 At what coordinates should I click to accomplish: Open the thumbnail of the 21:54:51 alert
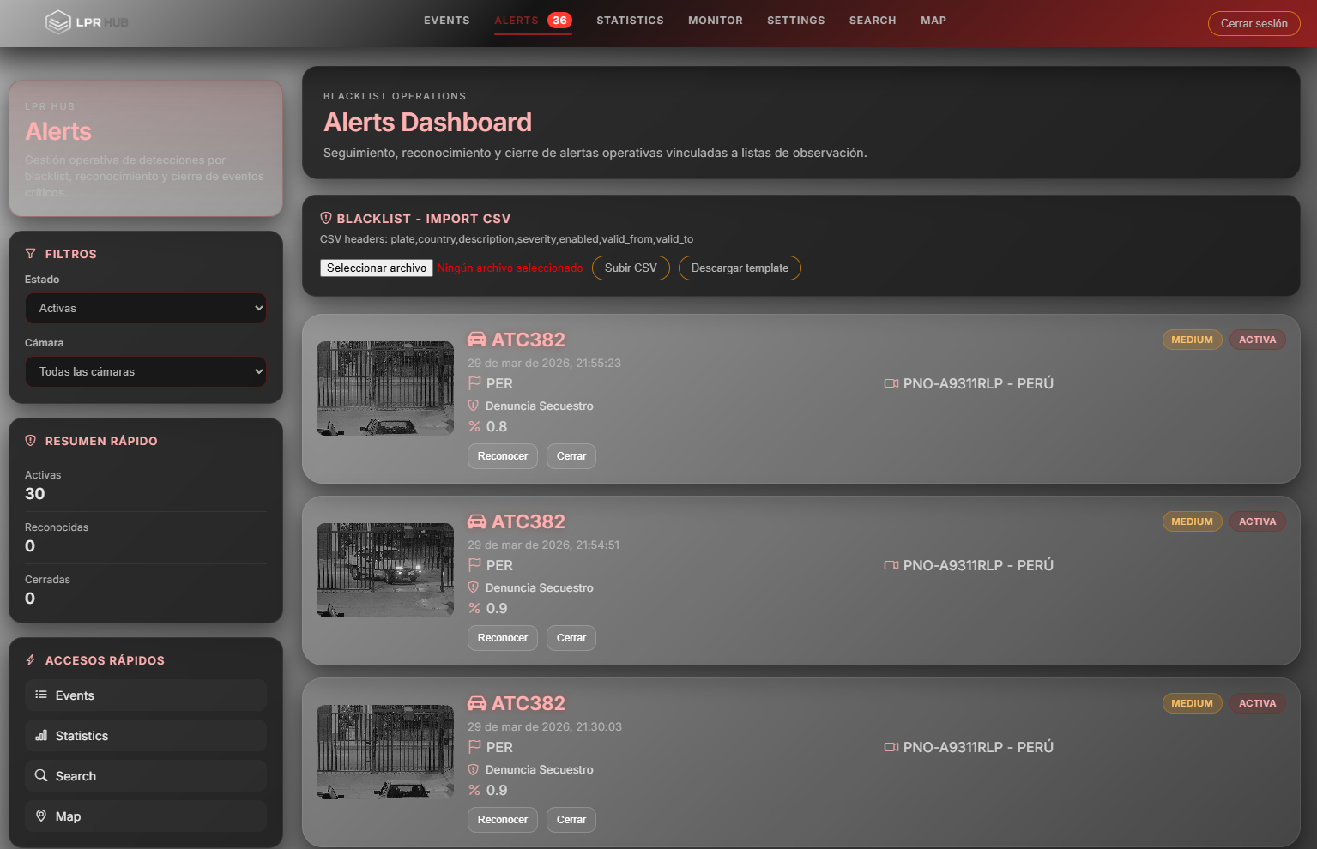coord(385,570)
